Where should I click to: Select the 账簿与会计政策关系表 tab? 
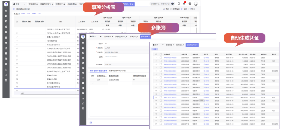[117, 71]
